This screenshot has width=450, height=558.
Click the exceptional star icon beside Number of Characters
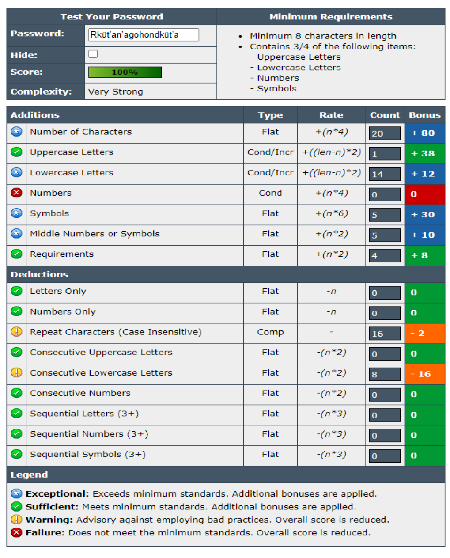pos(16,132)
